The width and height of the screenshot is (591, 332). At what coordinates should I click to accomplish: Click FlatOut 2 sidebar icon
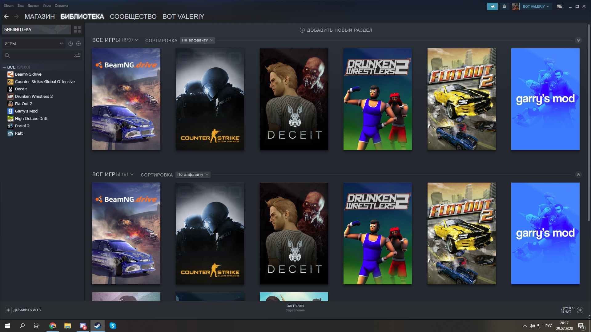pyautogui.click(x=10, y=104)
